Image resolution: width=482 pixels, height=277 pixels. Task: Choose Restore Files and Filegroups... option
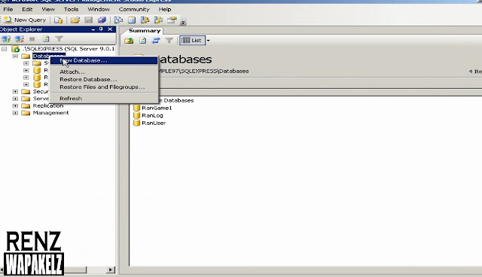click(104, 87)
